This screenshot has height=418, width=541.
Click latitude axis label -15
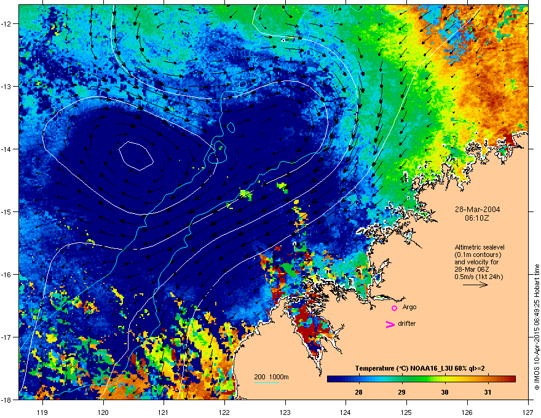click(x=7, y=211)
